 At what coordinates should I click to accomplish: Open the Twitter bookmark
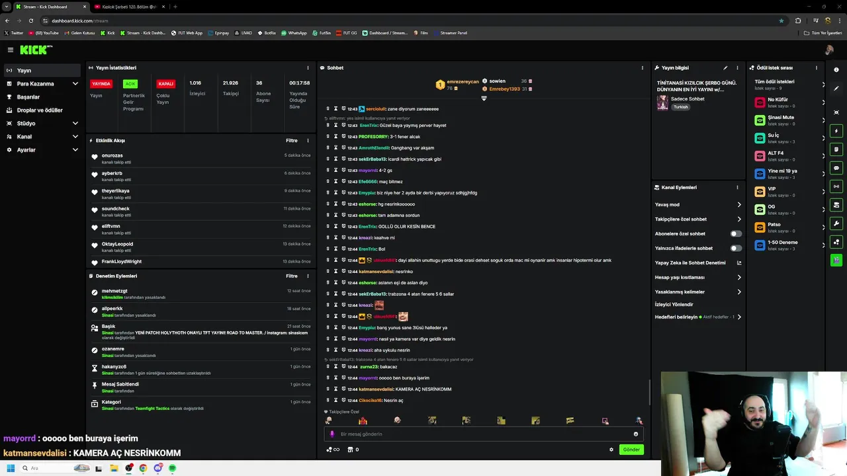(x=14, y=32)
